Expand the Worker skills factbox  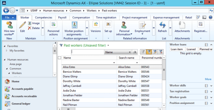[211, 86]
